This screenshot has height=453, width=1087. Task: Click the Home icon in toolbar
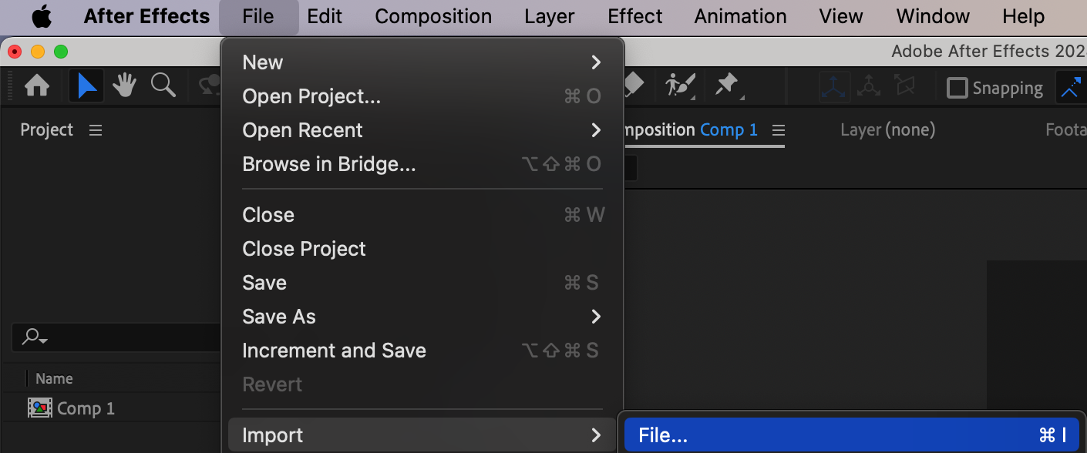[x=37, y=86]
